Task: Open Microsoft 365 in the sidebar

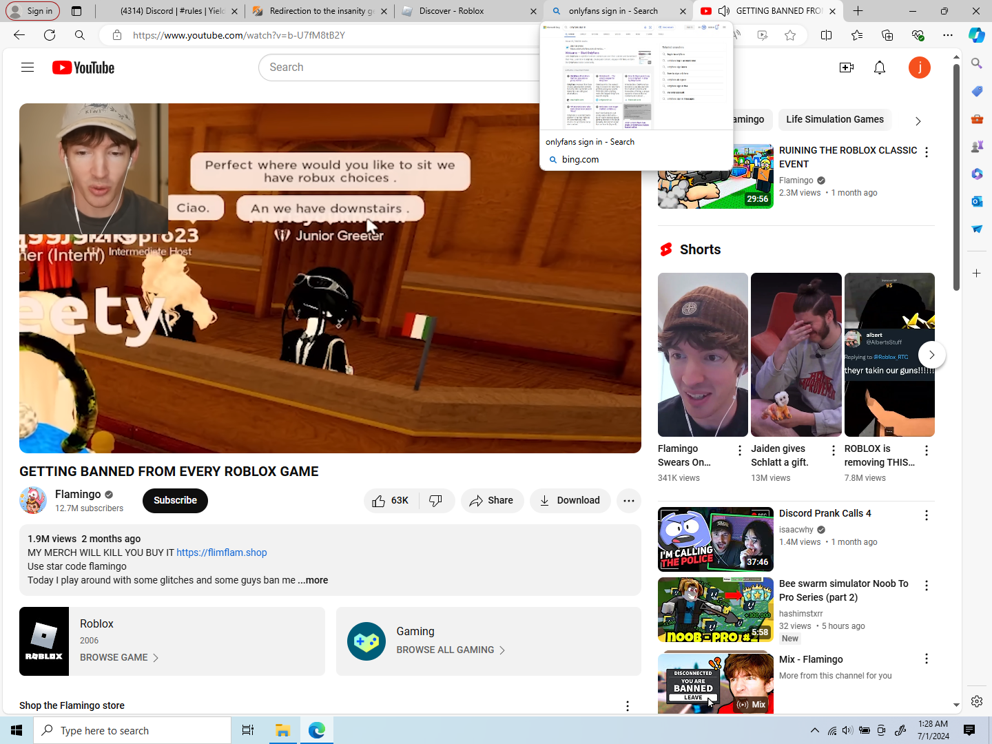Action: (x=977, y=174)
